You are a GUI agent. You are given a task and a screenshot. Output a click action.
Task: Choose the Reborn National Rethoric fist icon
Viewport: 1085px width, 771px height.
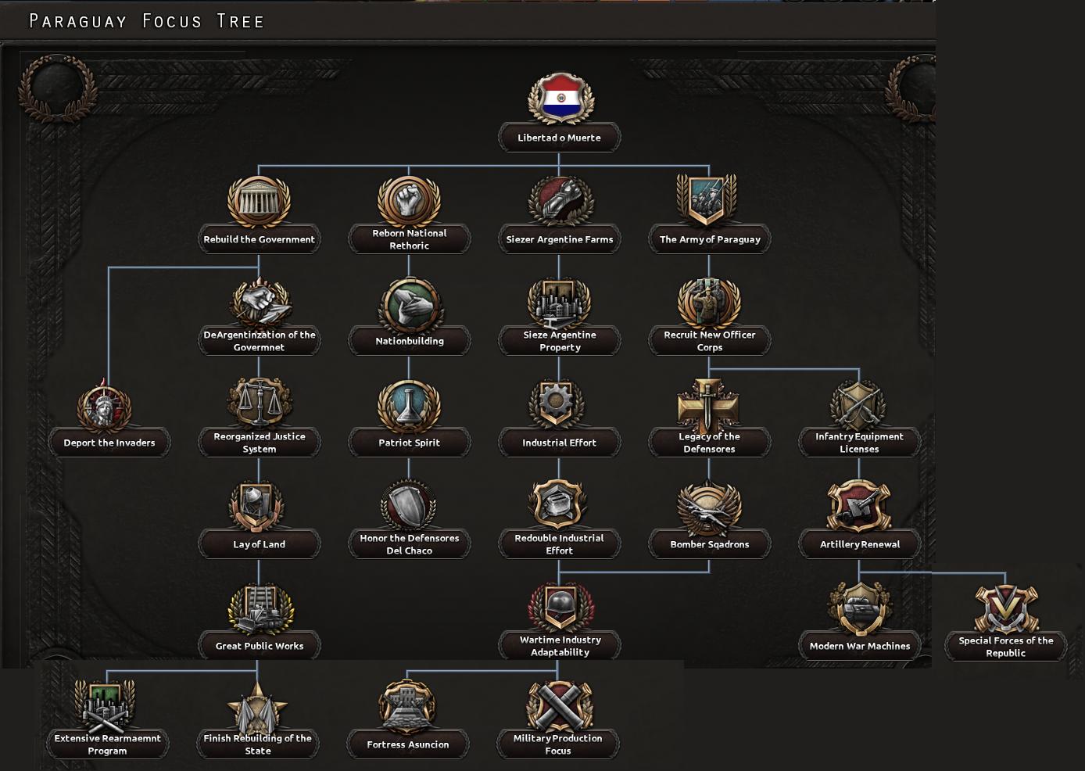(409, 199)
